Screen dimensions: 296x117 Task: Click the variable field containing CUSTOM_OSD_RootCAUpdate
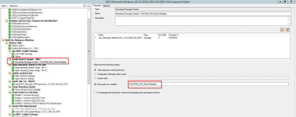(209, 84)
